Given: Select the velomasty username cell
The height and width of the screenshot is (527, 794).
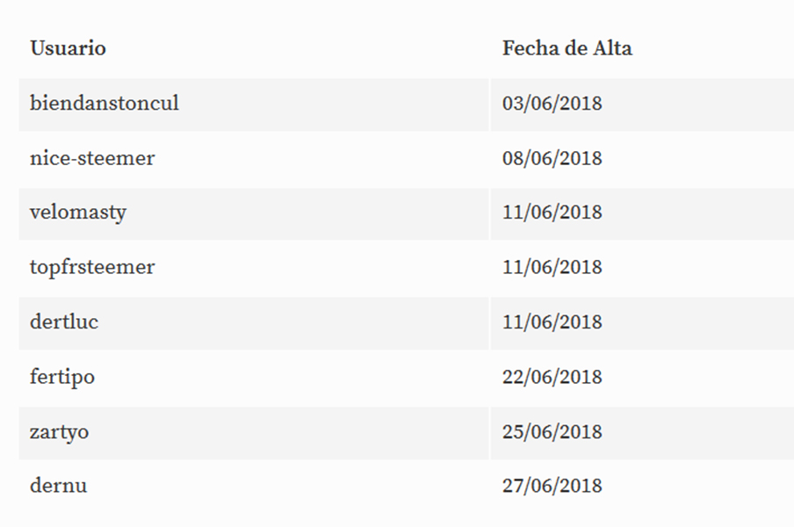Looking at the screenshot, I should (x=78, y=213).
